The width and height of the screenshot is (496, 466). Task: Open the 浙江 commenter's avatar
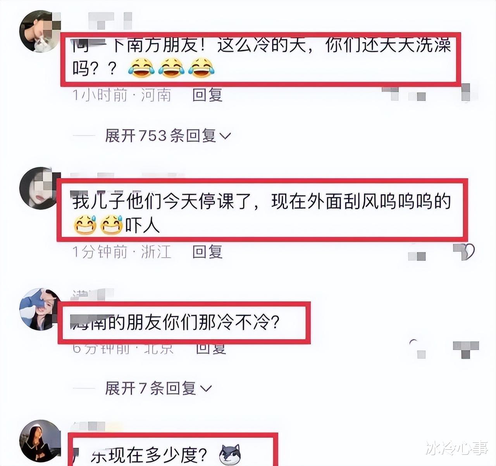coord(39,188)
